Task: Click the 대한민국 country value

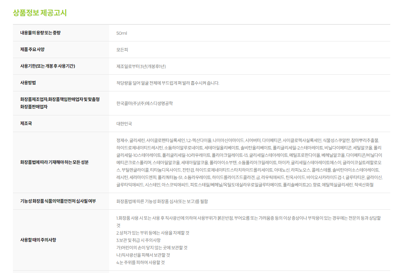Action: click(x=124, y=124)
